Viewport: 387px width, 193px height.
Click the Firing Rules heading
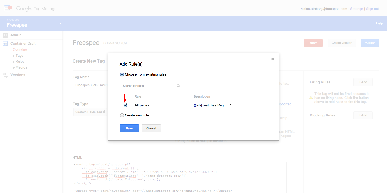tap(320, 82)
